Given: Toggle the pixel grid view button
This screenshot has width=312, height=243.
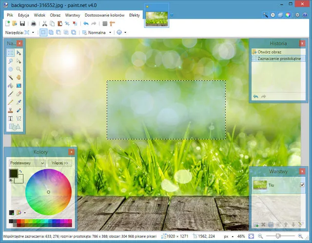Looking at the screenshot, I should pos(104,23).
